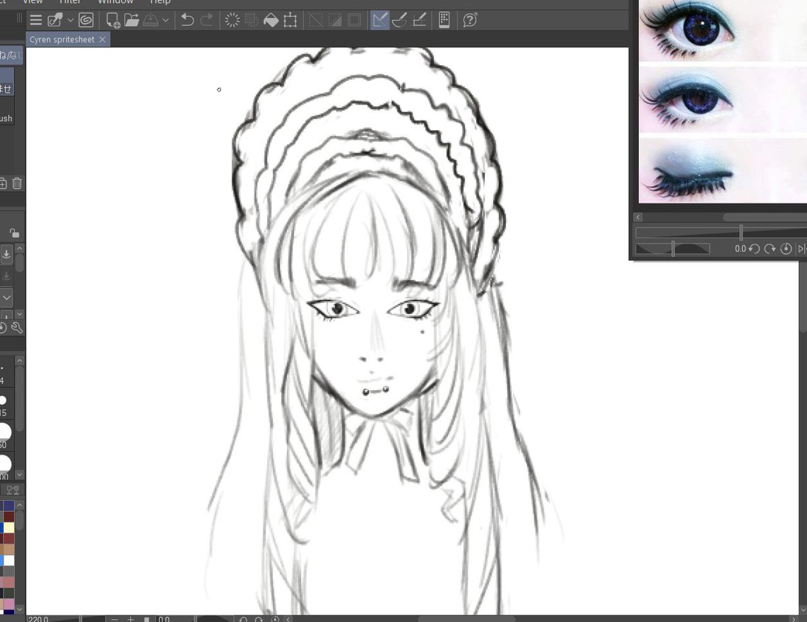Toggle the lock icon in tool property

[14, 233]
